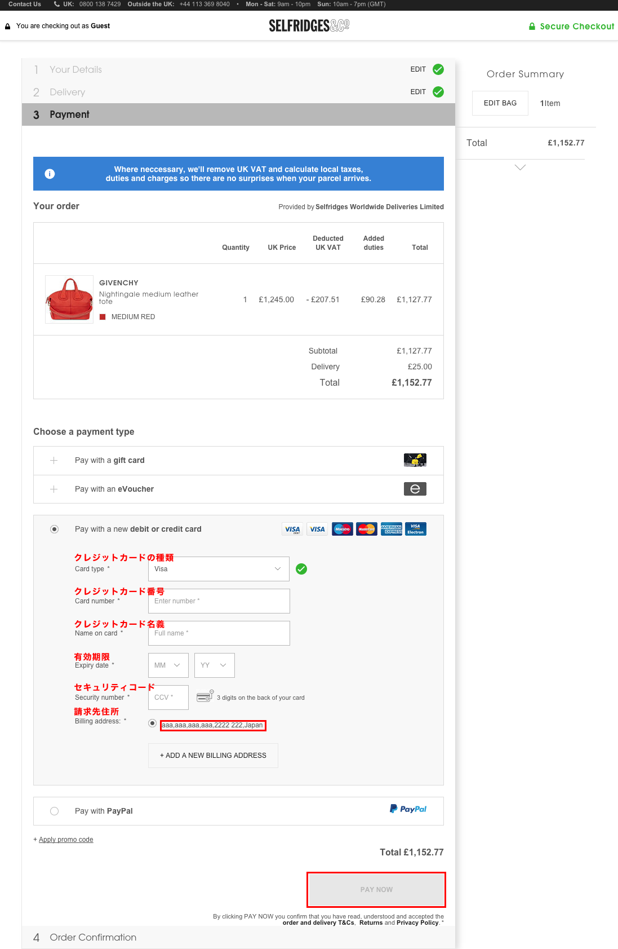618x949 pixels.
Task: Click the Selfridges & Co logo
Action: pos(309,25)
